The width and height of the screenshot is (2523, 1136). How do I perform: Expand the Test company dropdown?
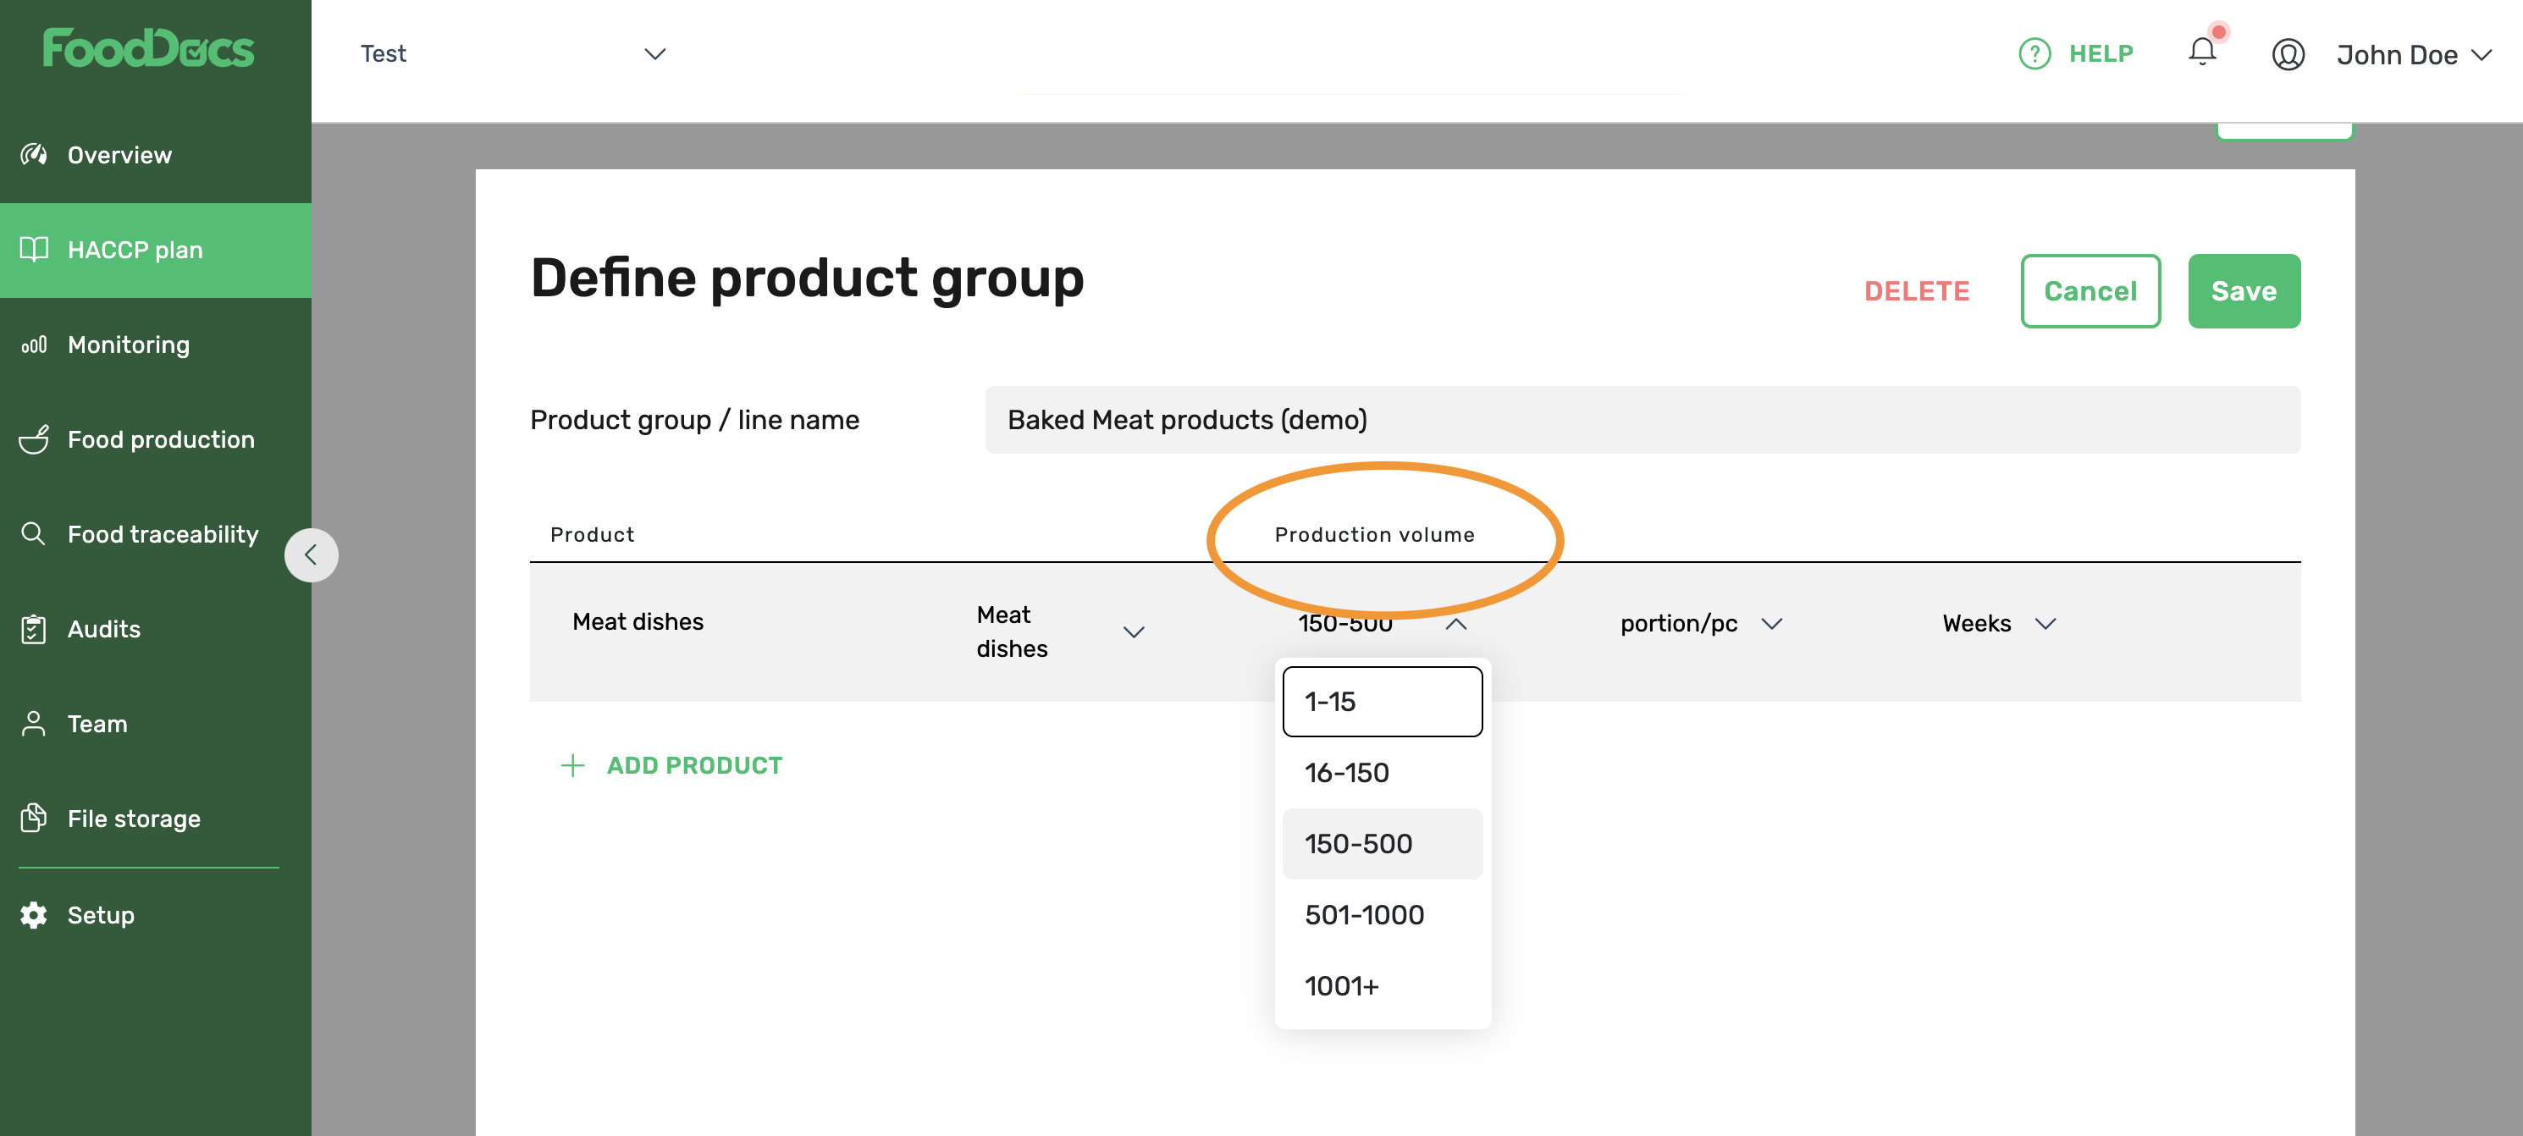[x=513, y=54]
